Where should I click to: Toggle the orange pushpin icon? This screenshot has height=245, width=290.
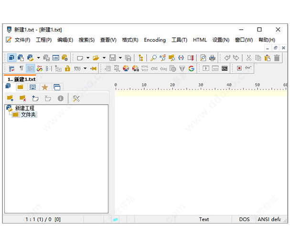(x=93, y=69)
